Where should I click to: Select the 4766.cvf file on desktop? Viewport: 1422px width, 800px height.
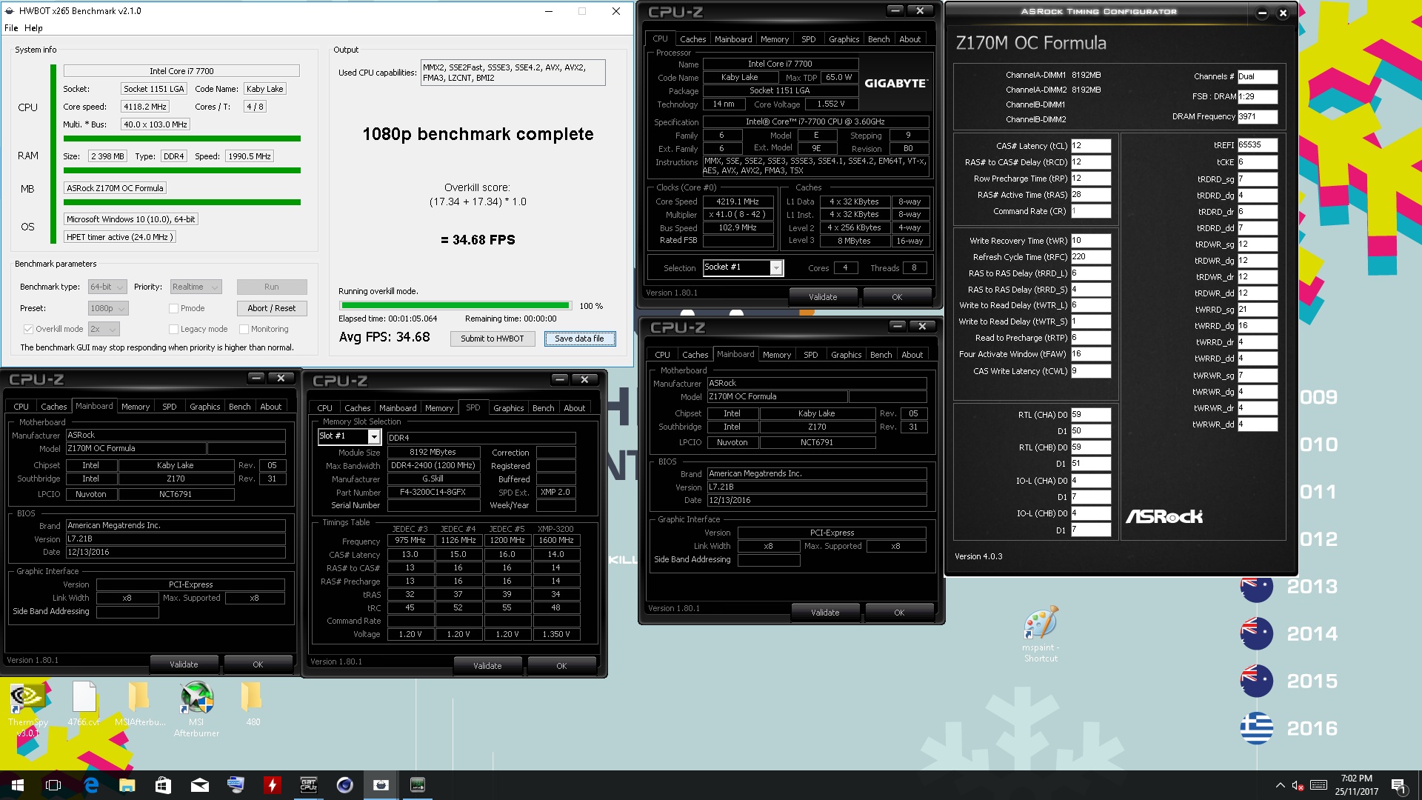84,704
